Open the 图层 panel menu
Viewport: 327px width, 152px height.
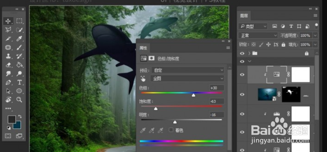[315, 15]
